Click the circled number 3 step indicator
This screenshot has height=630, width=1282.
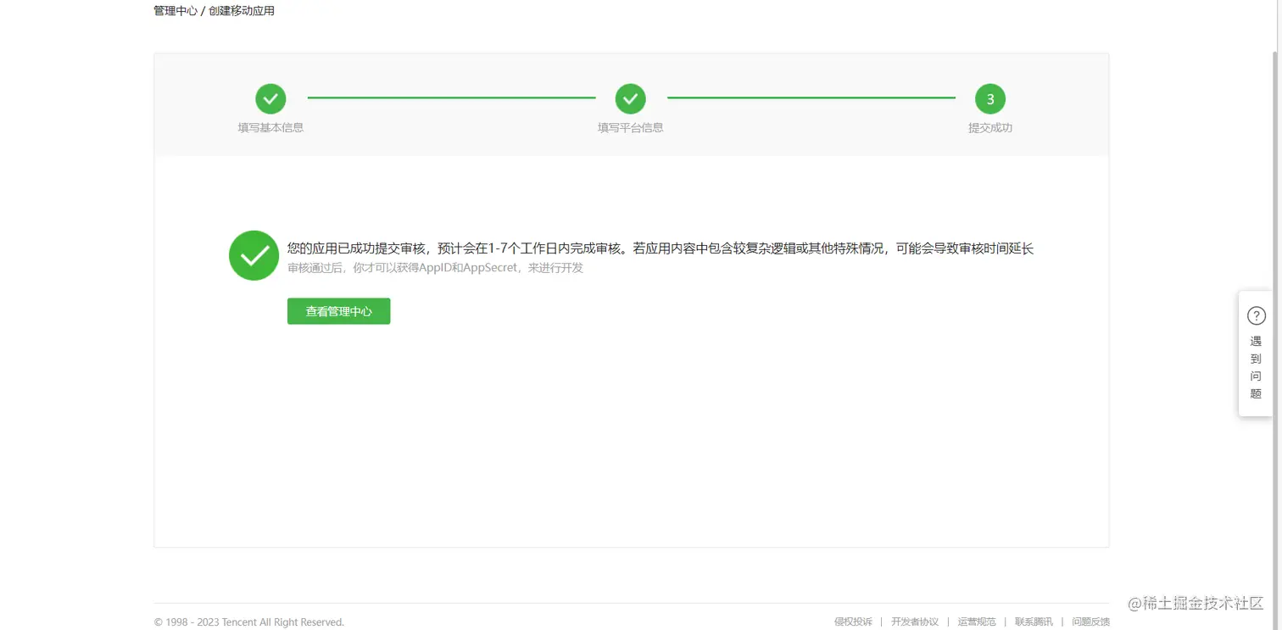989,98
